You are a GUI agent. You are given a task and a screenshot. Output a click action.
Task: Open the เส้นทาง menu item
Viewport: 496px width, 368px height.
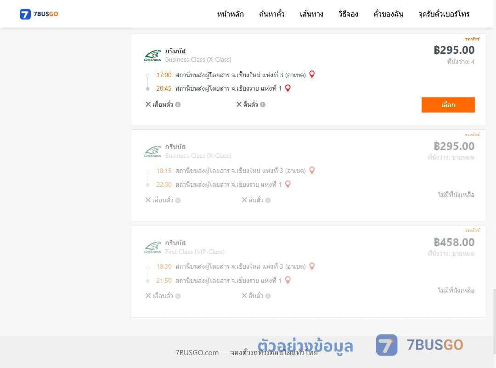(x=311, y=14)
